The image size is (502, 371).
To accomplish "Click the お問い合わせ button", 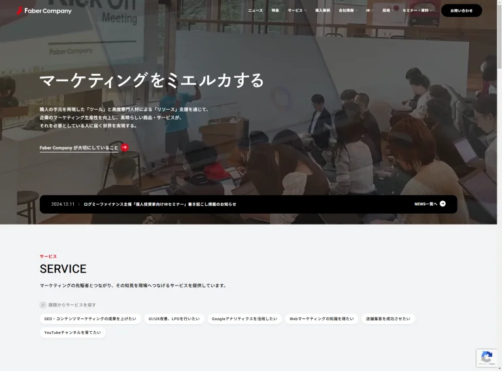I will (x=461, y=10).
